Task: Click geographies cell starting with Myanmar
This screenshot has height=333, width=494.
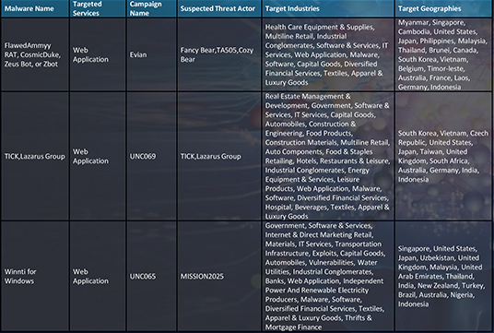Action: [x=444, y=54]
